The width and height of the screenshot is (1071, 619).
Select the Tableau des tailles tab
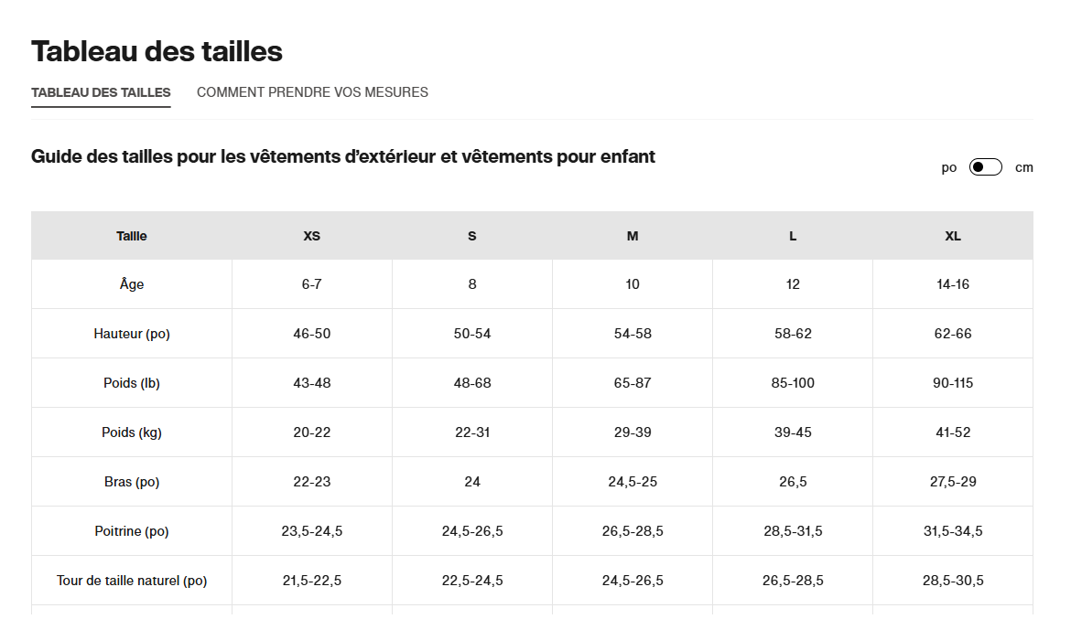tap(101, 92)
